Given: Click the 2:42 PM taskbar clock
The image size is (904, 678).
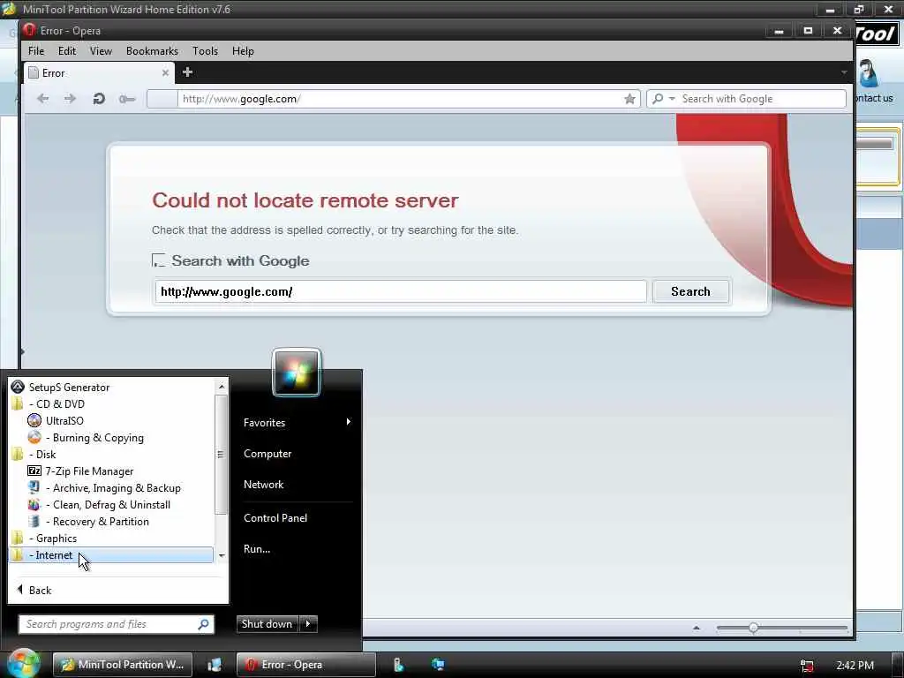Looking at the screenshot, I should (855, 665).
